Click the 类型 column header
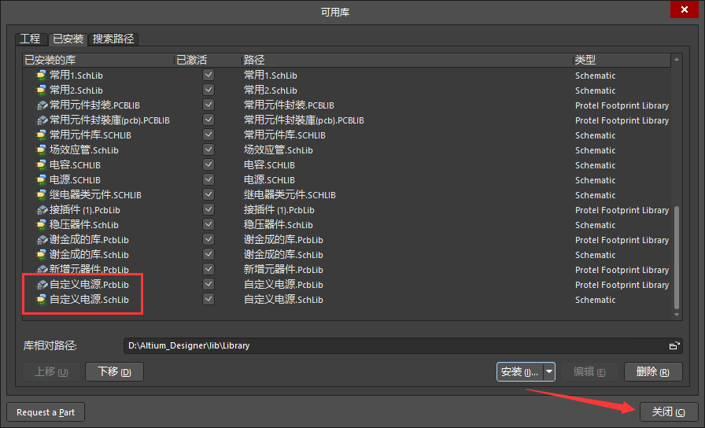This screenshot has height=428, width=705. (622, 60)
